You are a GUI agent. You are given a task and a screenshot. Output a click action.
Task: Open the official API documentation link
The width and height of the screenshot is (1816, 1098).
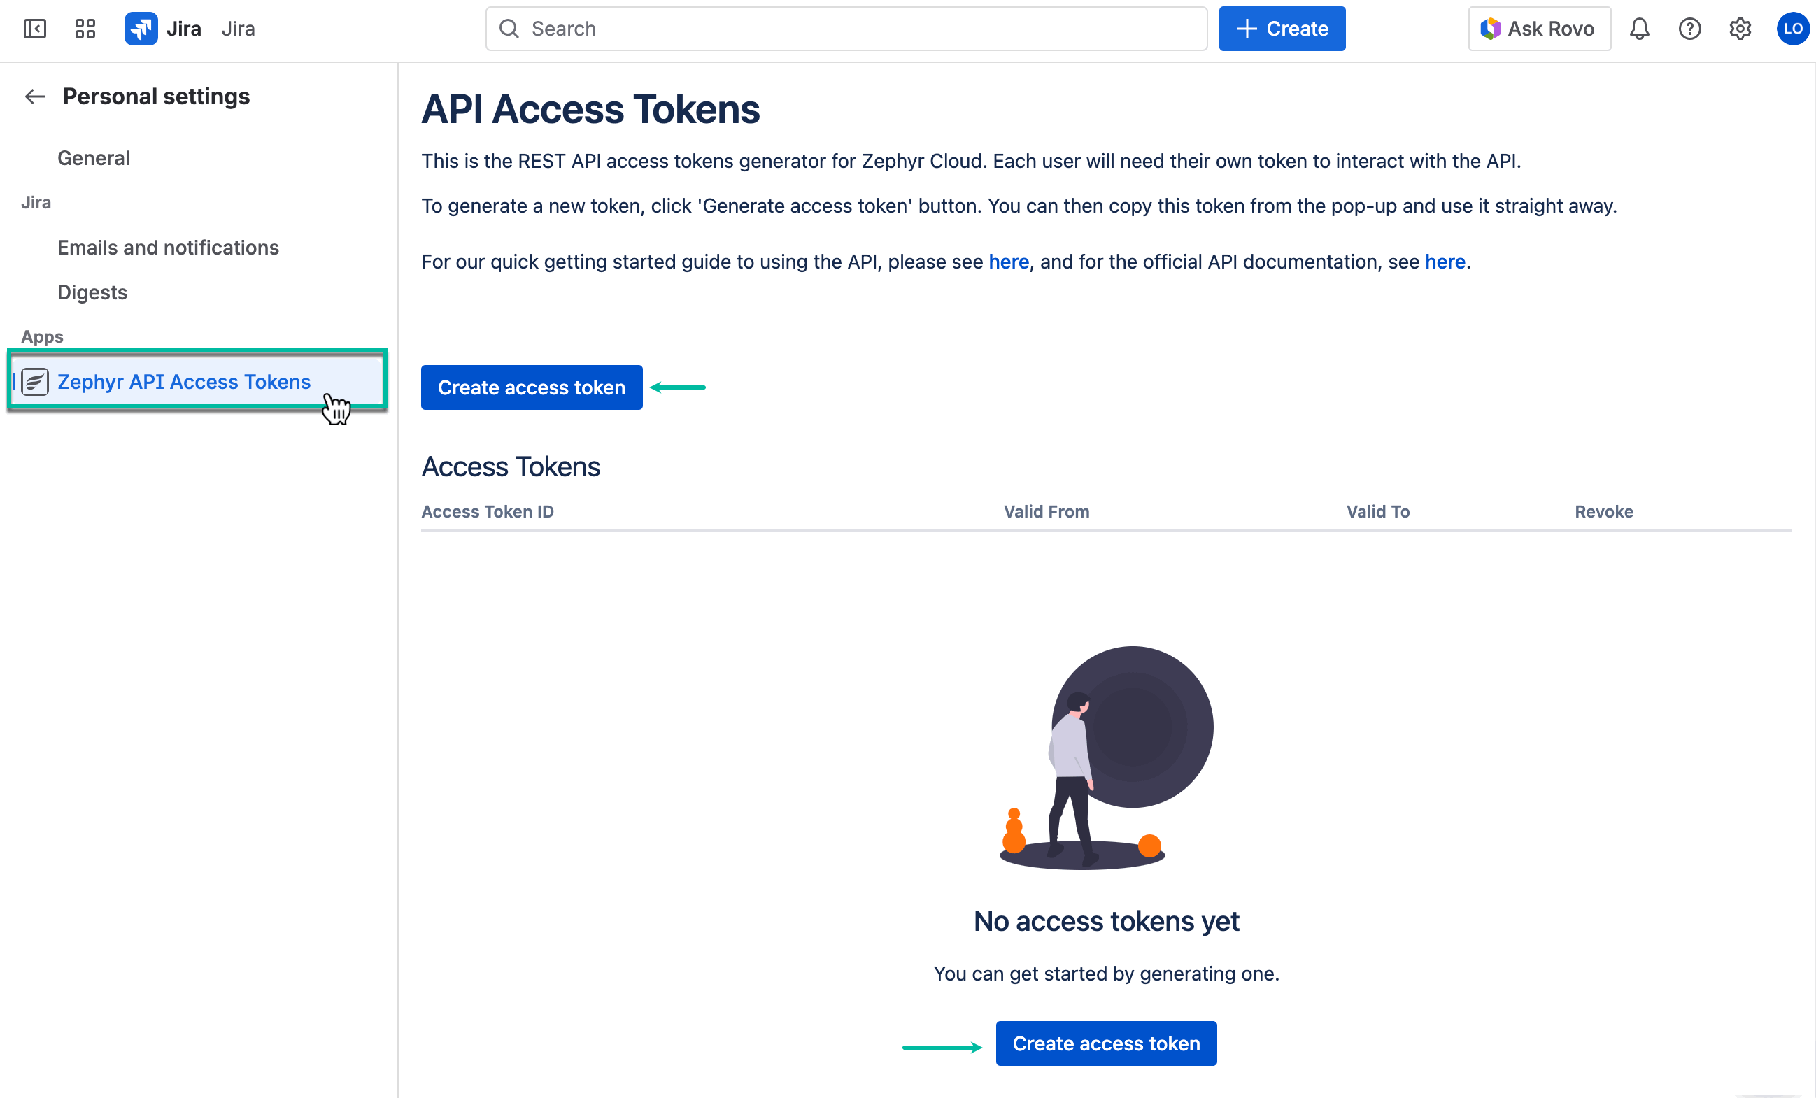tap(1445, 262)
